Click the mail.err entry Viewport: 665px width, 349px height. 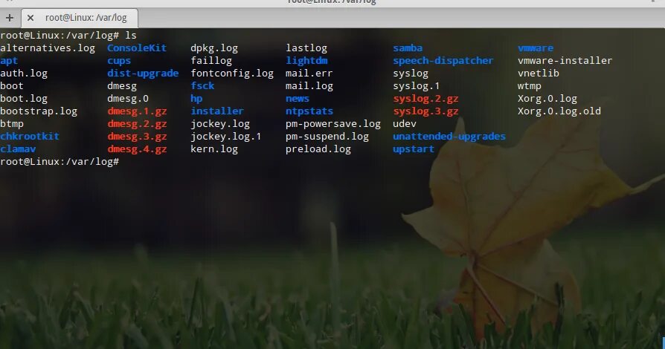pos(309,74)
